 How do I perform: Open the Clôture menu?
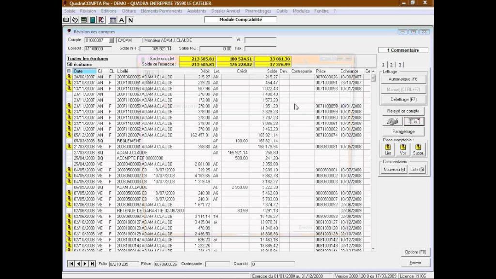(x=128, y=11)
